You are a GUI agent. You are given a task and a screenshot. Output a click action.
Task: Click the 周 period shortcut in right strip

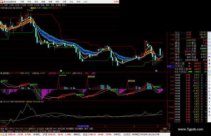point(209,98)
